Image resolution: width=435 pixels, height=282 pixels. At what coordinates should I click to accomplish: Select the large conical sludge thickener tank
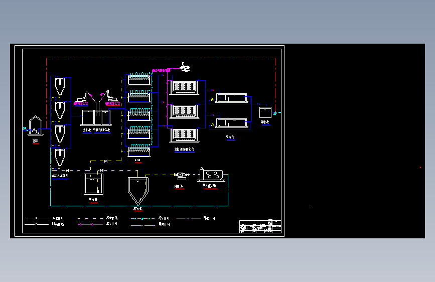pos(138,191)
